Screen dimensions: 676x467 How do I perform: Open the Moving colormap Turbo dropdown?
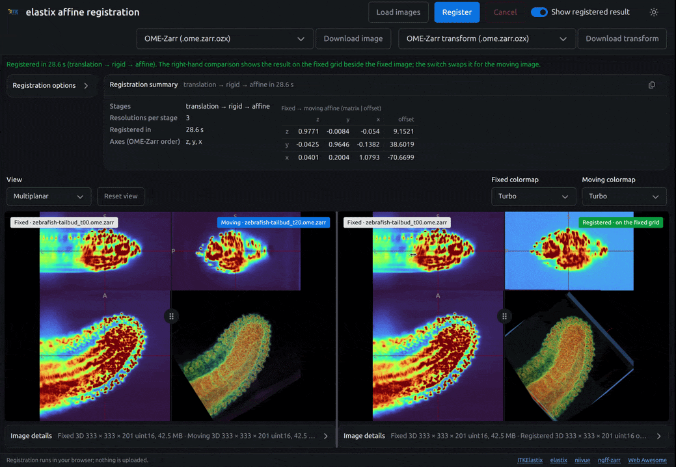(624, 196)
